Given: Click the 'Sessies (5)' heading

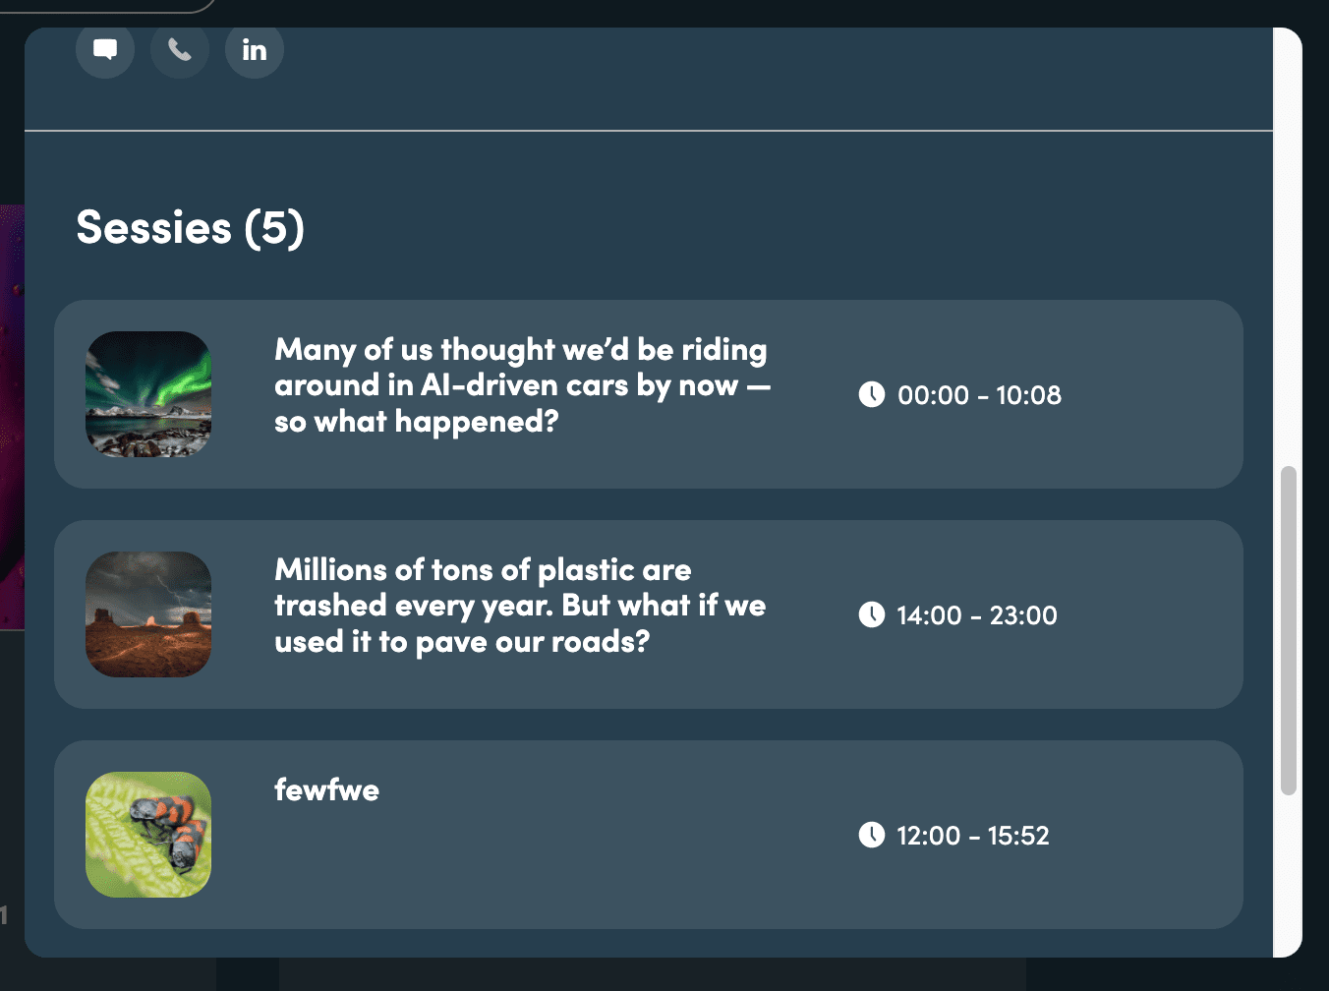Looking at the screenshot, I should pyautogui.click(x=191, y=228).
